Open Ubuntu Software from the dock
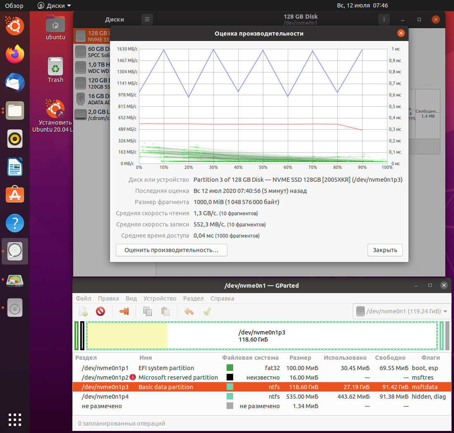 (x=15, y=195)
